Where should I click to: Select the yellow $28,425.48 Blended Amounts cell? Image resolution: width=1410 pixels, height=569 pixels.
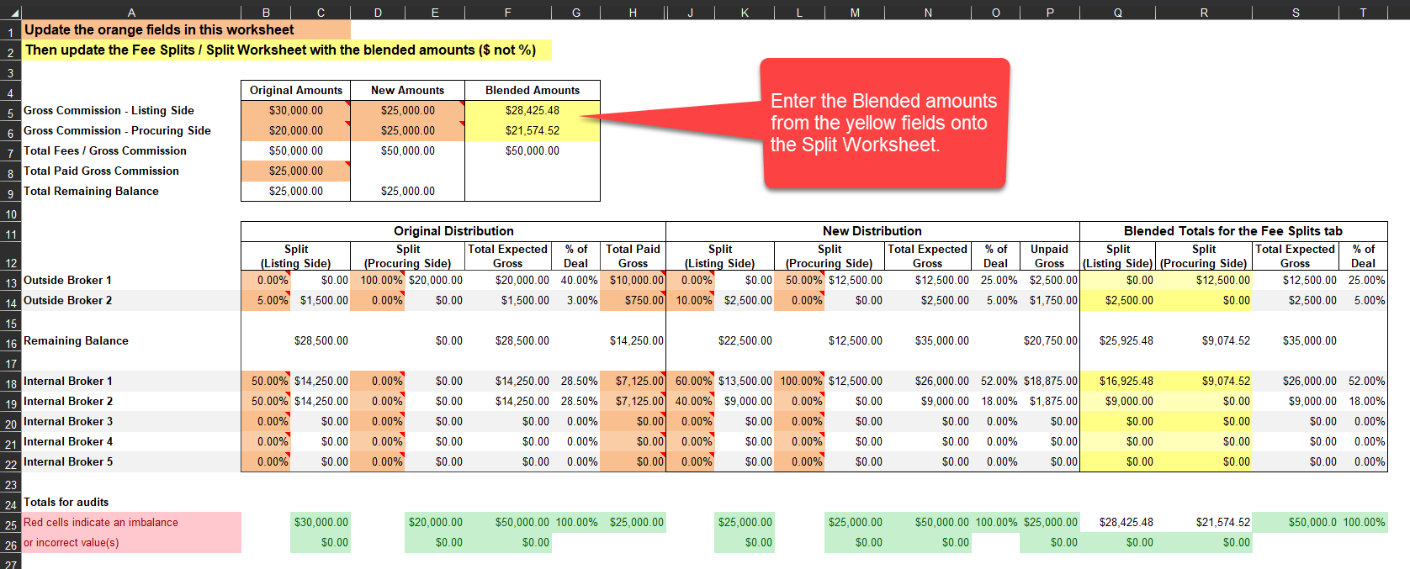pyautogui.click(x=532, y=111)
